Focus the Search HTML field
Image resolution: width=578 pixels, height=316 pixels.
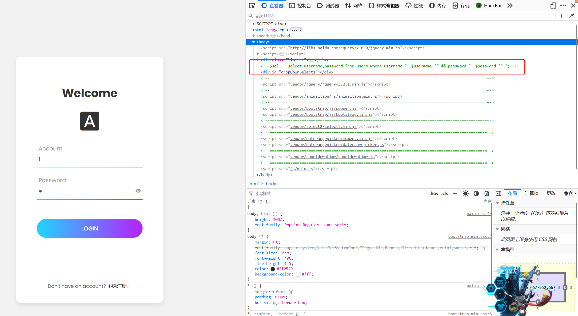[x=400, y=16]
